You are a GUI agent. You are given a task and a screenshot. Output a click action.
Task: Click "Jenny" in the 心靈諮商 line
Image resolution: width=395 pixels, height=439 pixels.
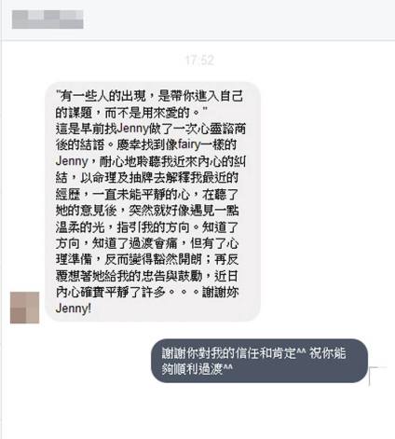[x=132, y=129]
